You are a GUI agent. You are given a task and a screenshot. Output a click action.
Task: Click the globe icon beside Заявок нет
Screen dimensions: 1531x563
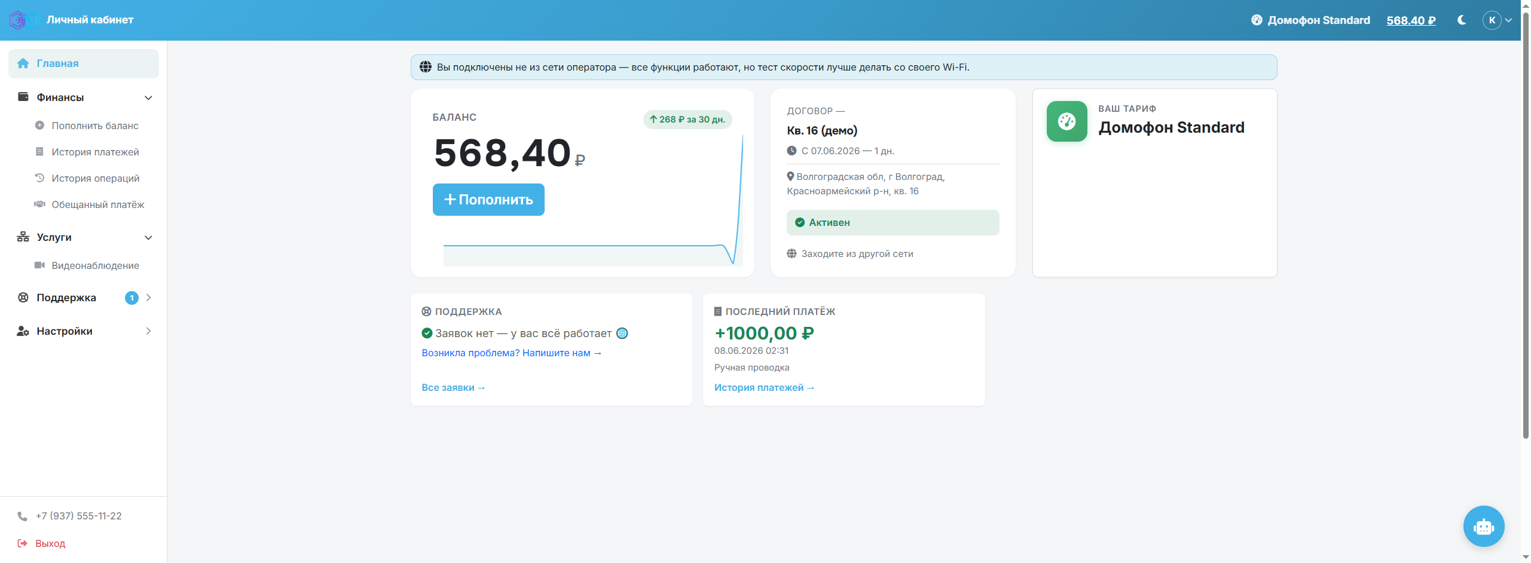[622, 333]
